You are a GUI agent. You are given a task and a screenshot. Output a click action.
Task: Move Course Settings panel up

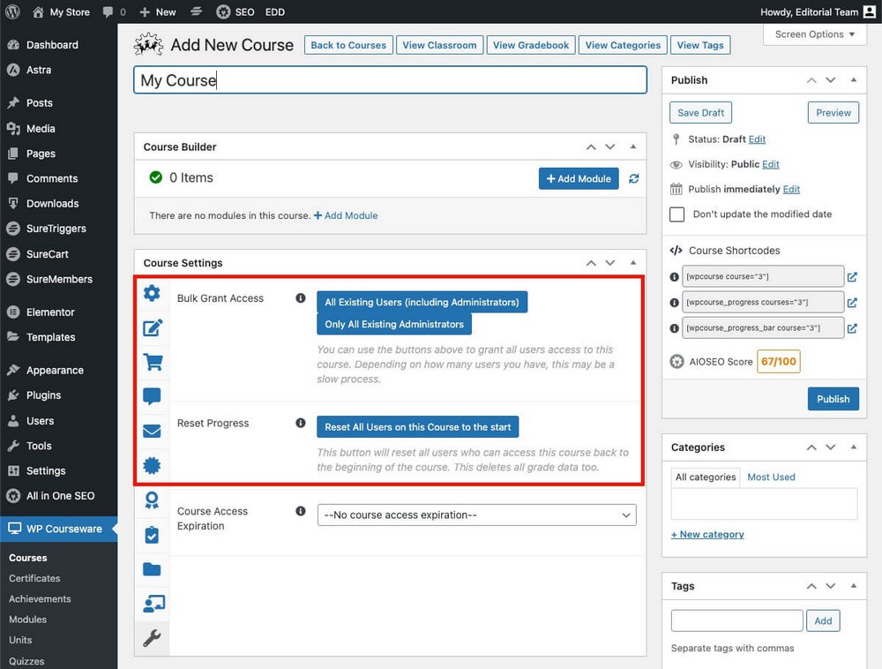tap(591, 263)
